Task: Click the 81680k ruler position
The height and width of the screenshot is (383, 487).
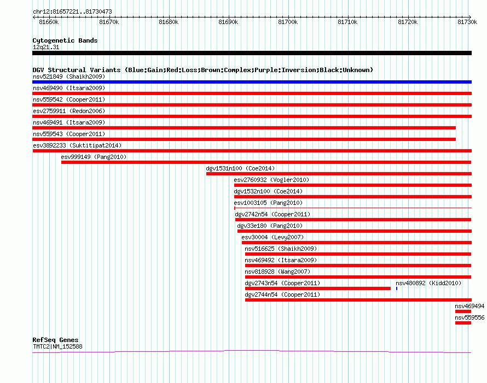Action: point(169,22)
